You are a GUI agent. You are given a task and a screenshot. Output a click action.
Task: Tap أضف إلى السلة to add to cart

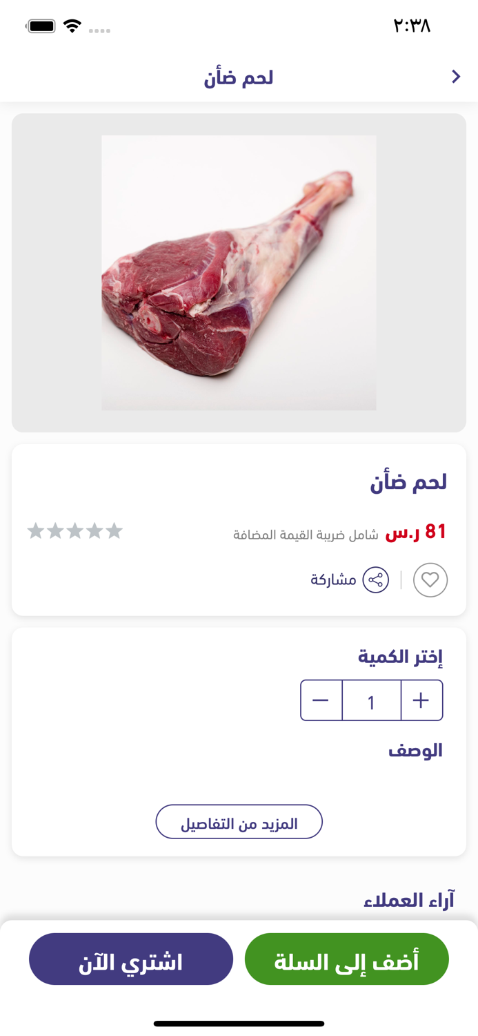pyautogui.click(x=346, y=959)
